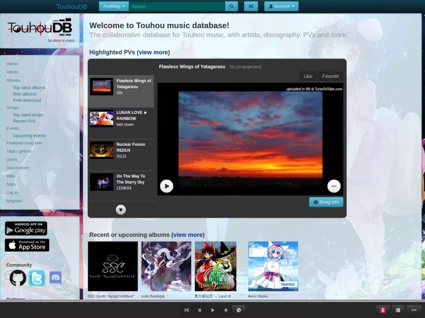Screen dimensions: 425x318
Task: Click the random entry shuffle icon in top bar
Action: tap(251, 6)
